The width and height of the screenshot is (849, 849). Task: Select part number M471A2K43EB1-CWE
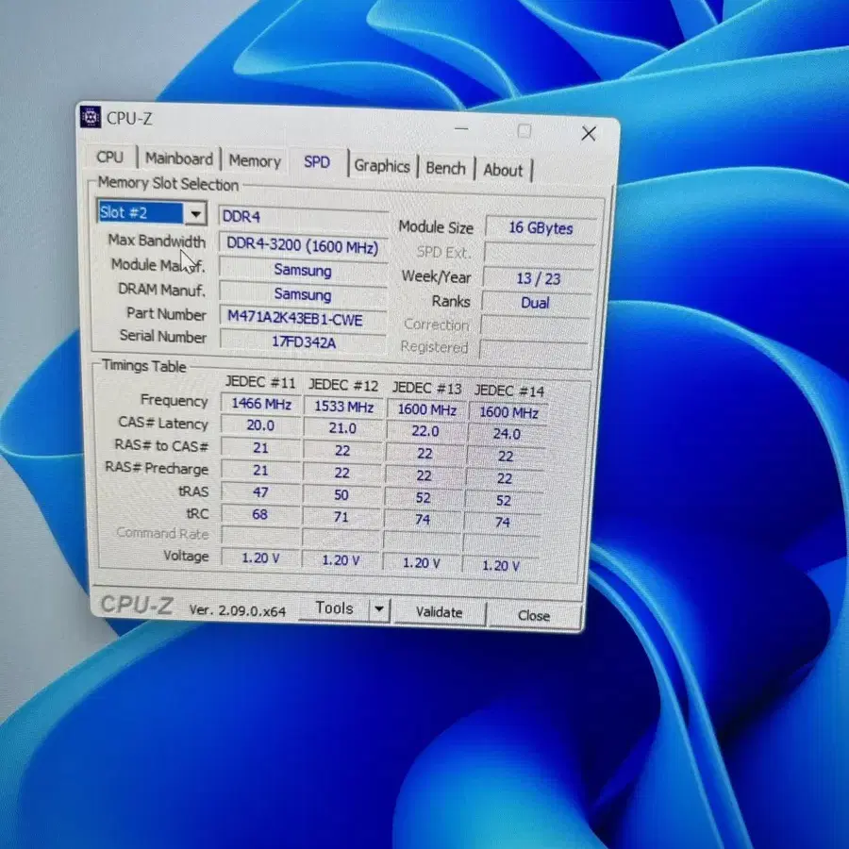click(303, 319)
